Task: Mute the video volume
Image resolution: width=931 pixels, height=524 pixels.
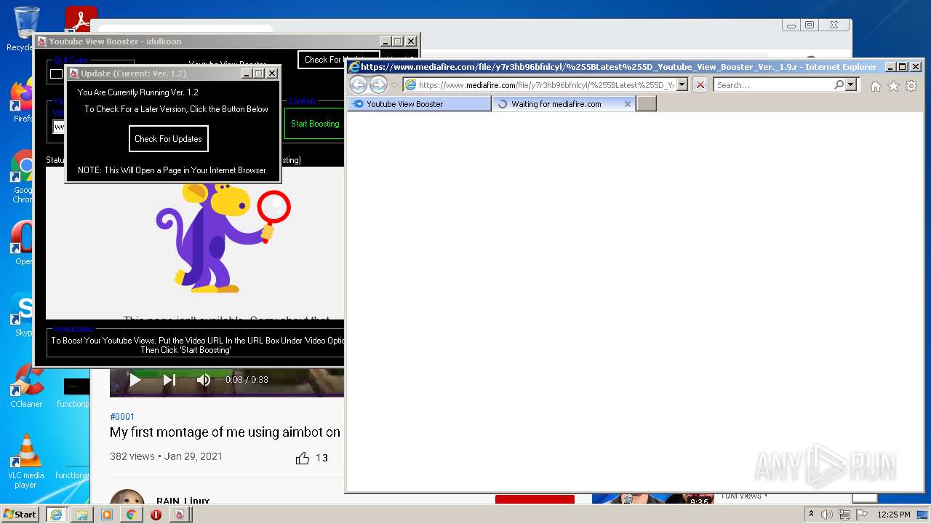Action: coord(204,379)
